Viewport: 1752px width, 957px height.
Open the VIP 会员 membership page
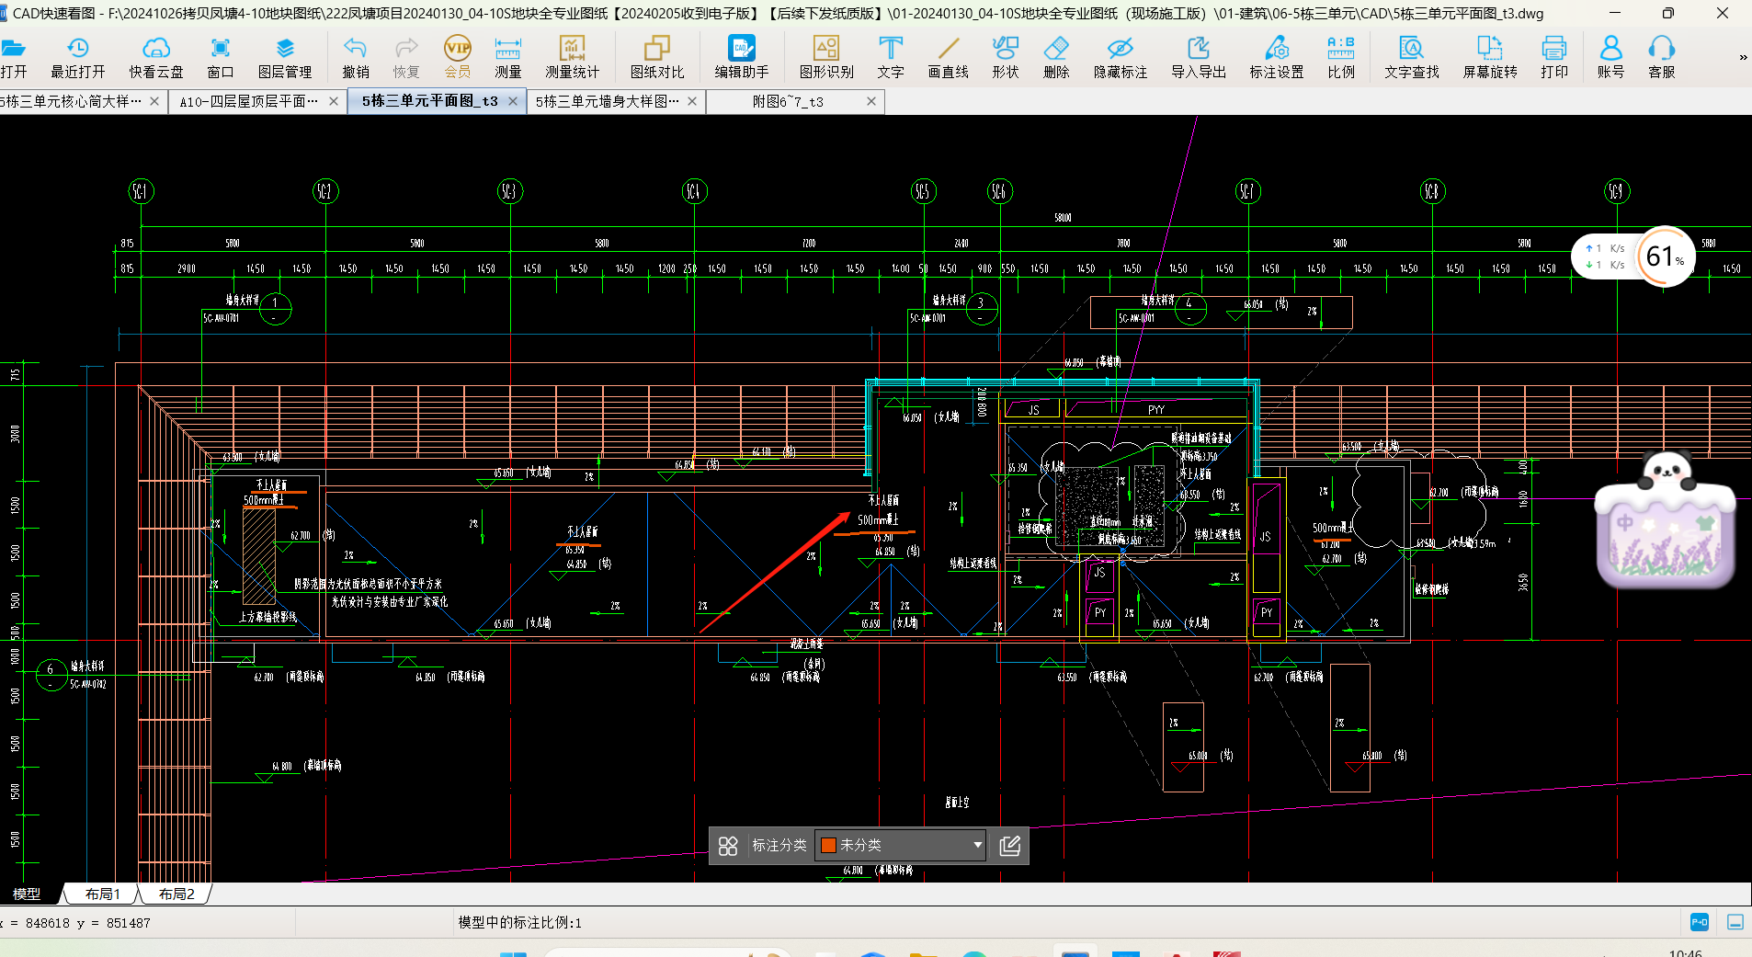click(458, 57)
